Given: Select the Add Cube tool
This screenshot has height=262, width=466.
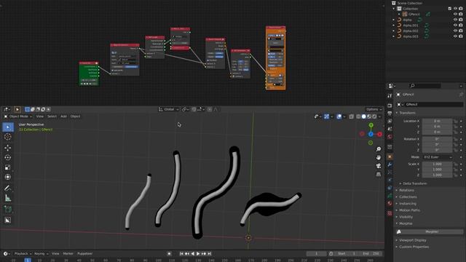Looking at the screenshot, I should (8, 209).
